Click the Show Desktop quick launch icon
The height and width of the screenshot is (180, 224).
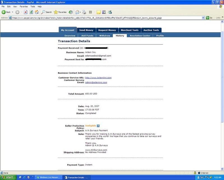click(x=20, y=177)
